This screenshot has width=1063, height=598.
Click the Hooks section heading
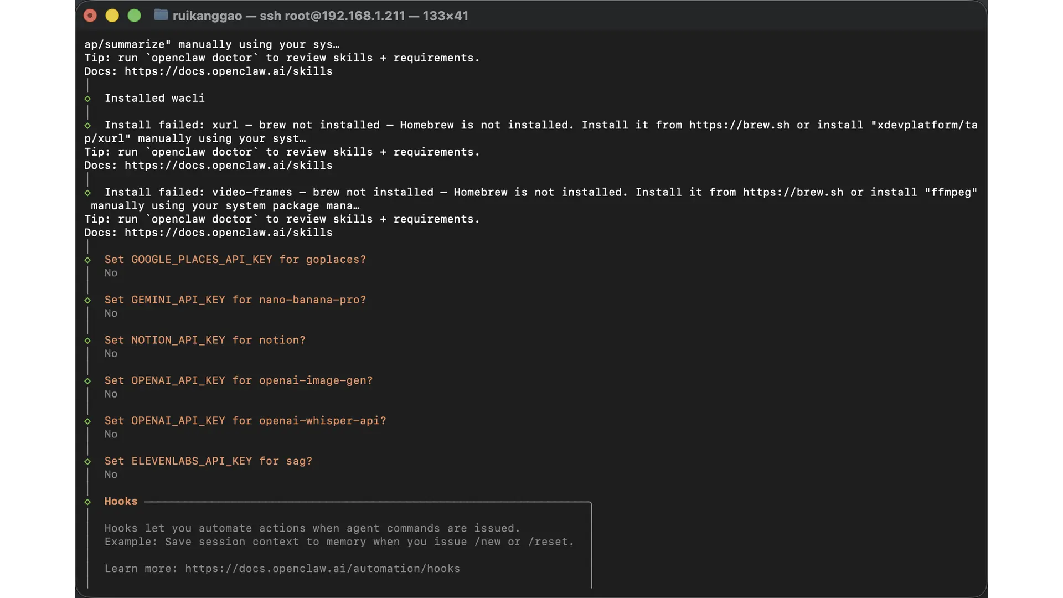tap(121, 501)
